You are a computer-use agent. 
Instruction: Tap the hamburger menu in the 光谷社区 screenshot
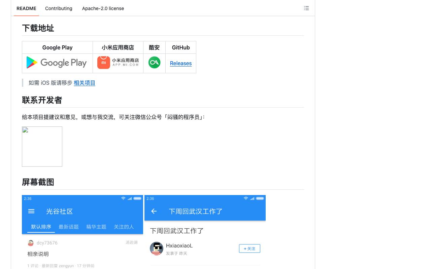(x=31, y=211)
